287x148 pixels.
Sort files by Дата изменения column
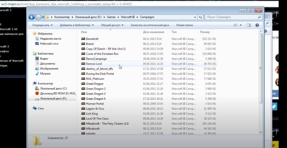154,32
